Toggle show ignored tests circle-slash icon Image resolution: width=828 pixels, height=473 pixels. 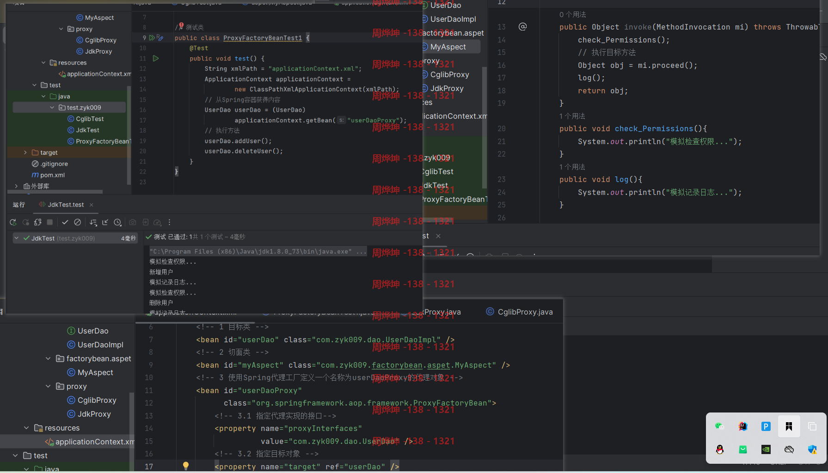click(78, 222)
